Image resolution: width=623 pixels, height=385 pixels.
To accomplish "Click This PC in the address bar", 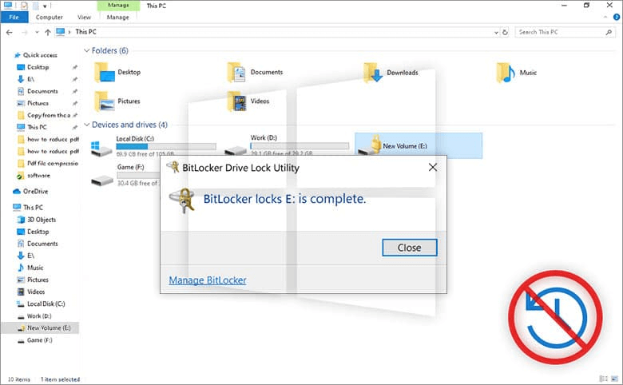I will (85, 32).
